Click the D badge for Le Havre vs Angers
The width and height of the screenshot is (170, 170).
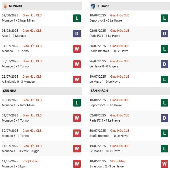pyautogui.click(x=165, y=64)
